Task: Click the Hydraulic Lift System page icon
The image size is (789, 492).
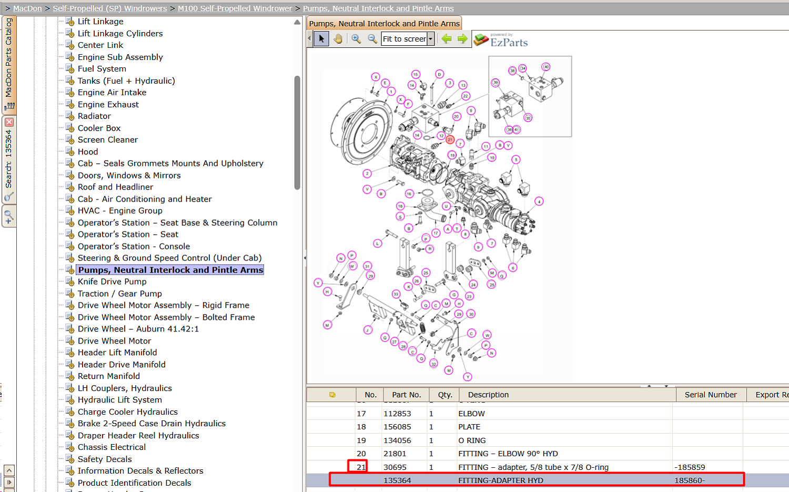Action: click(69, 400)
